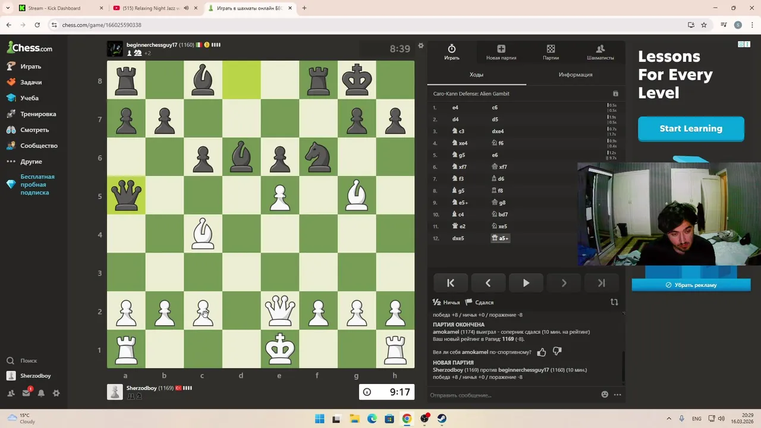The height and width of the screenshot is (428, 761).
Task: Open friends icon at sidebar bottom
Action: coord(11,394)
